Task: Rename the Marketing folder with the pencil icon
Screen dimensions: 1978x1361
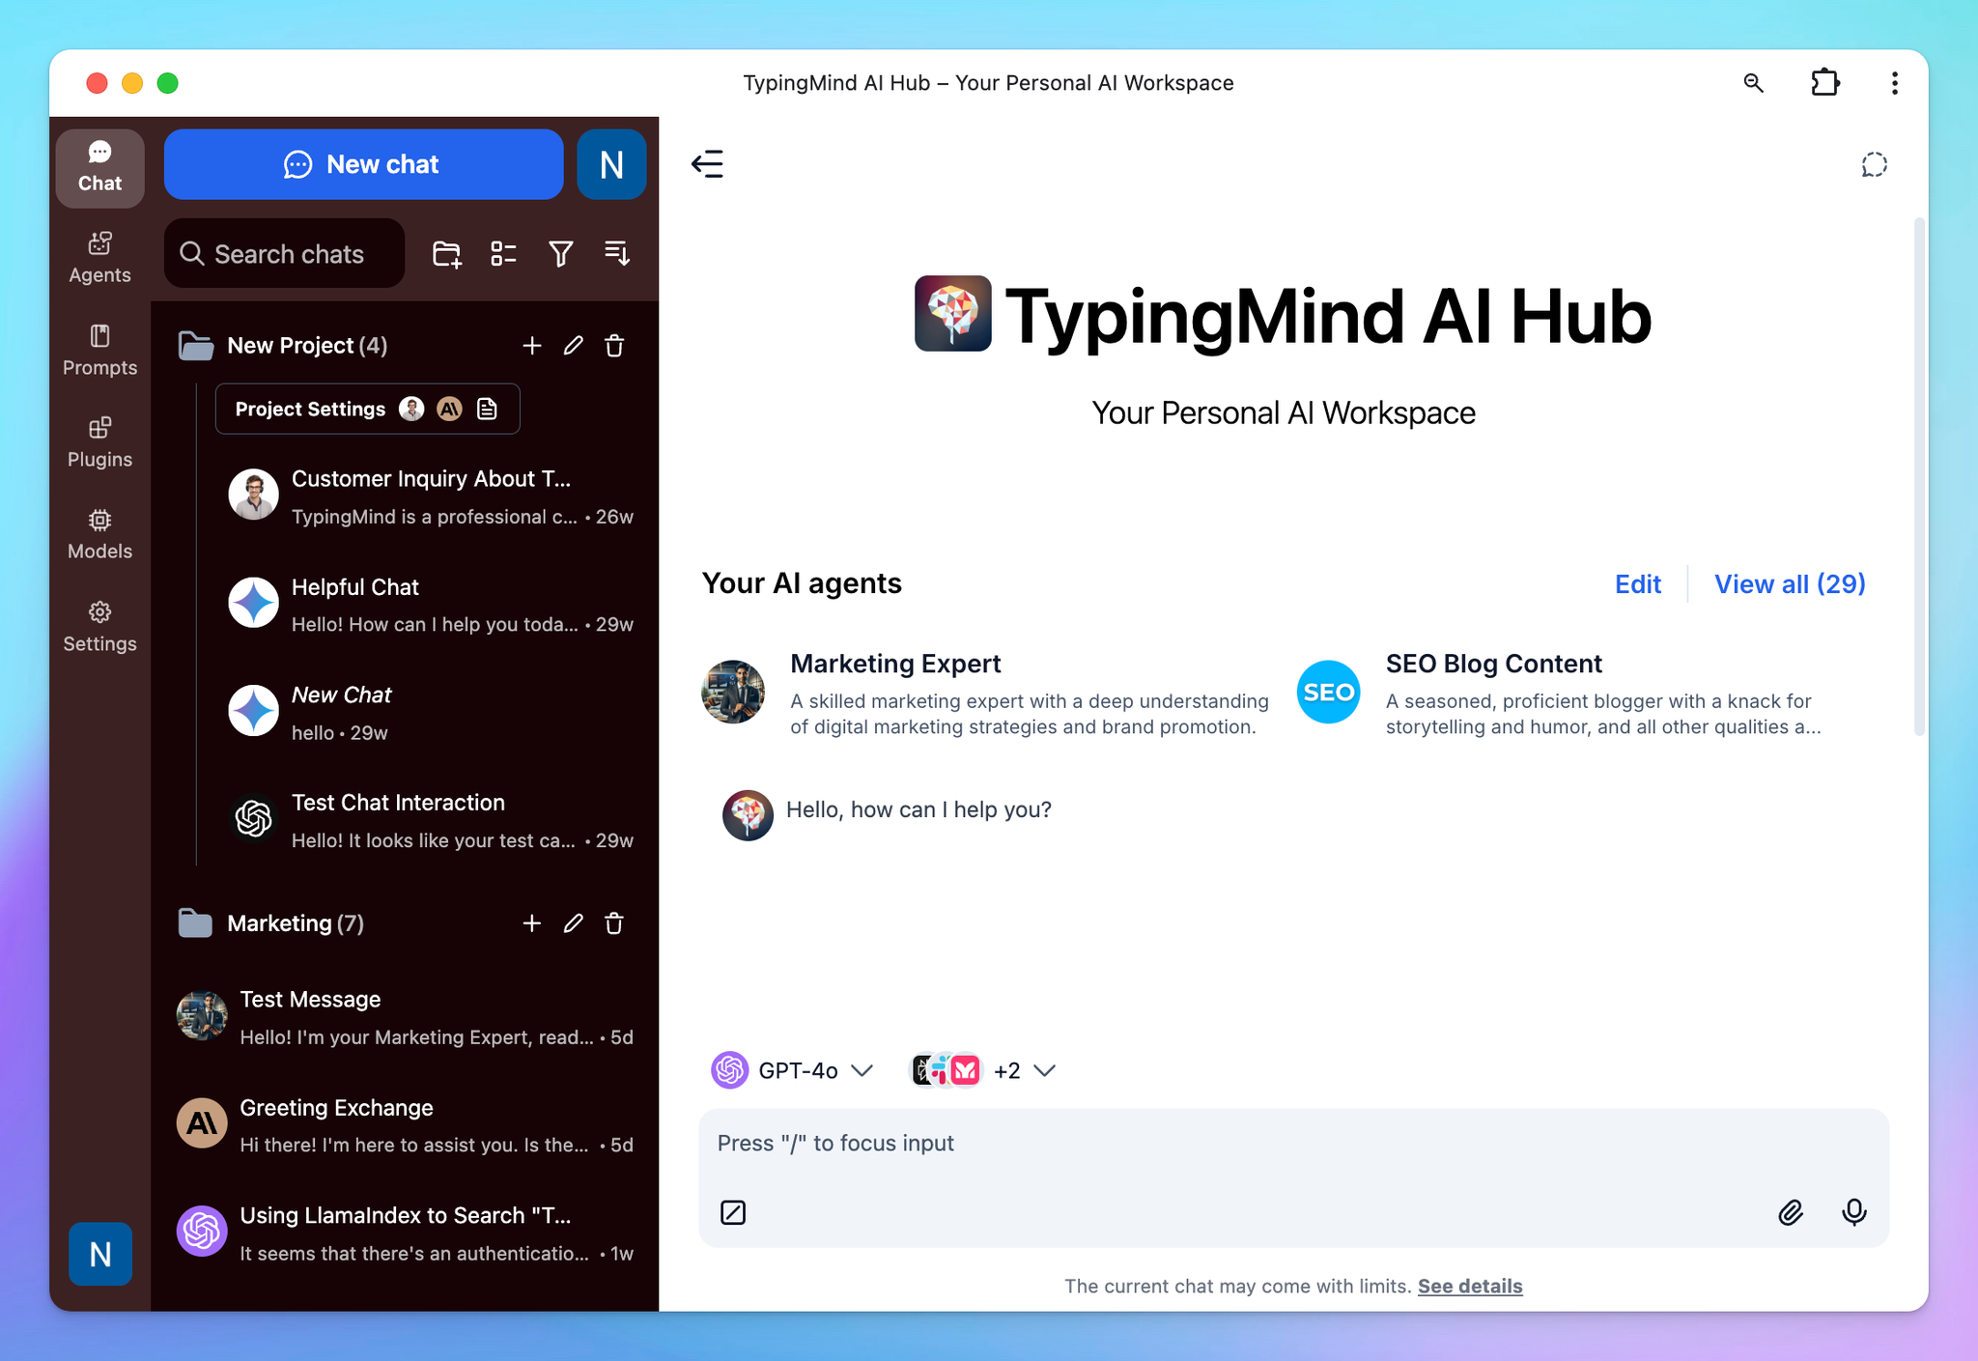Action: pos(574,923)
